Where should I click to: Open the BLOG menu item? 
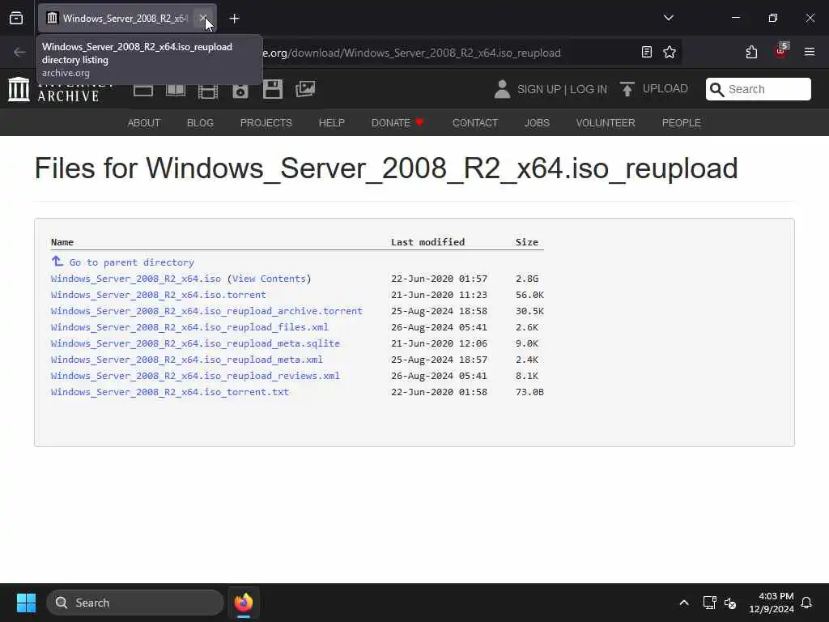click(x=200, y=123)
